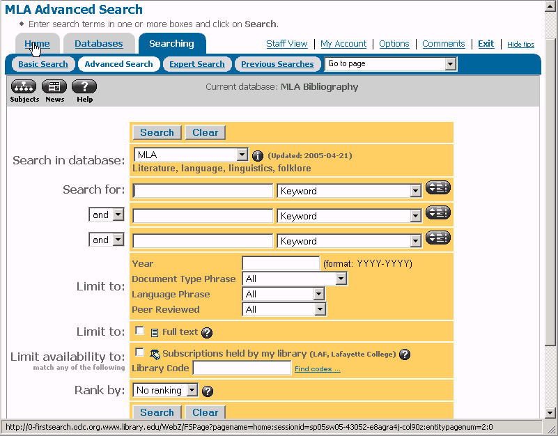558x436 pixels.
Task: Click the vertical scrollbar down arrow
Action: tap(550, 413)
